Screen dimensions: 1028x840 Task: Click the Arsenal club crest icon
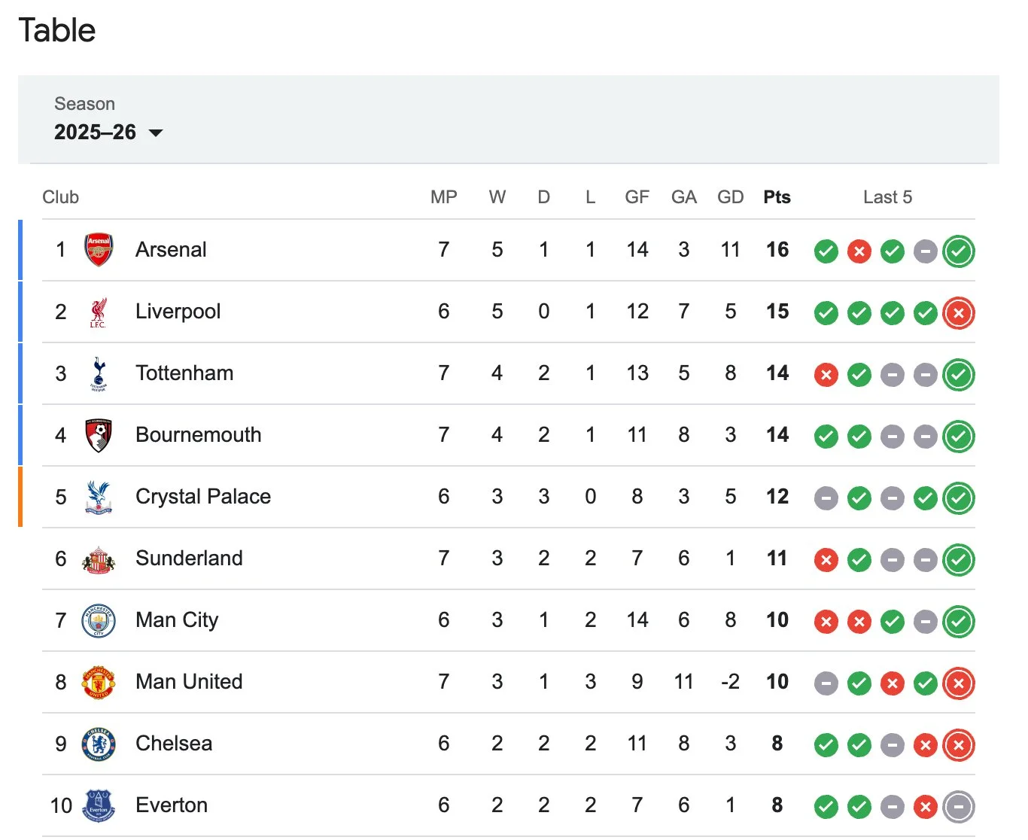pos(99,250)
